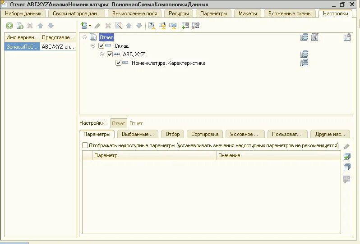Open the top Параметры tab
Image resolution: width=360 pixels, height=244 pixels.
pyautogui.click(x=213, y=14)
